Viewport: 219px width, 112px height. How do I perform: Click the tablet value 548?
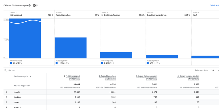(114, 102)
